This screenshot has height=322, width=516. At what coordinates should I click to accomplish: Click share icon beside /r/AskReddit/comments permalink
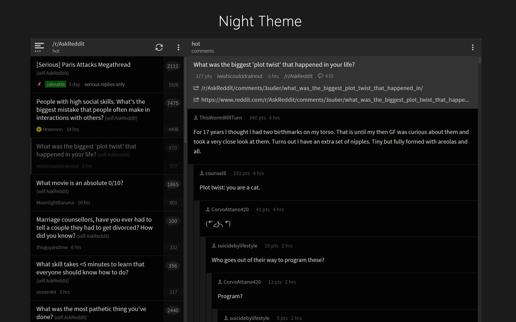[196, 88]
